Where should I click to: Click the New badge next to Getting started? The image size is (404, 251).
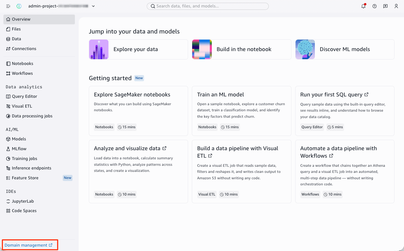pos(139,78)
